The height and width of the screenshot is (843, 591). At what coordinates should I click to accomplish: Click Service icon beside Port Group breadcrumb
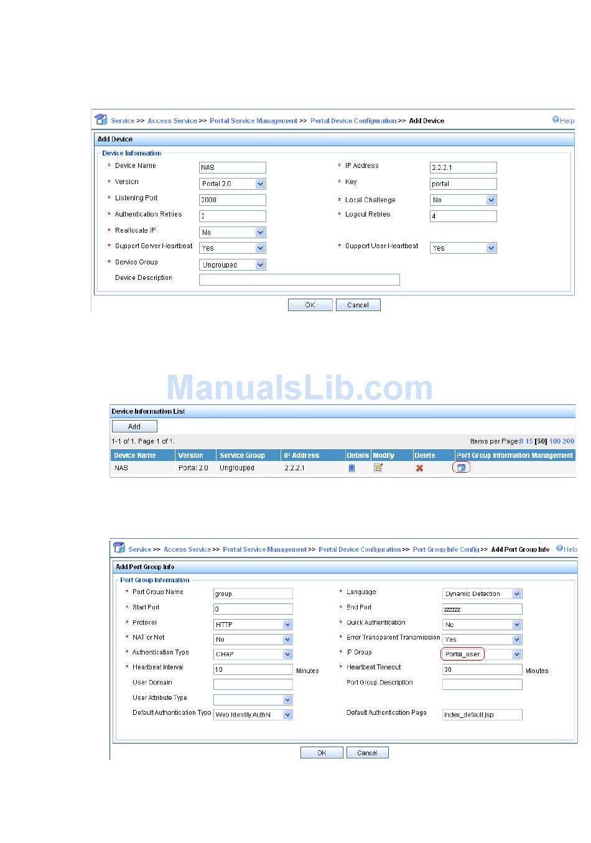tap(119, 548)
